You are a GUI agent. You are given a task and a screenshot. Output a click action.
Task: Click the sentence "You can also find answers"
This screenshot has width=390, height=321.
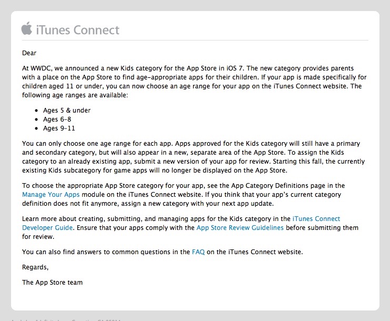point(163,252)
